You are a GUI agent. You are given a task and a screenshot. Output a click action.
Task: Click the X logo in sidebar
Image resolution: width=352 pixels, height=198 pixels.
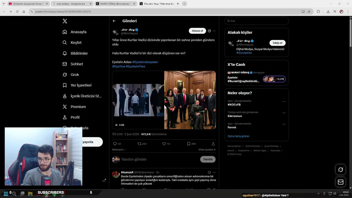tap(65, 21)
